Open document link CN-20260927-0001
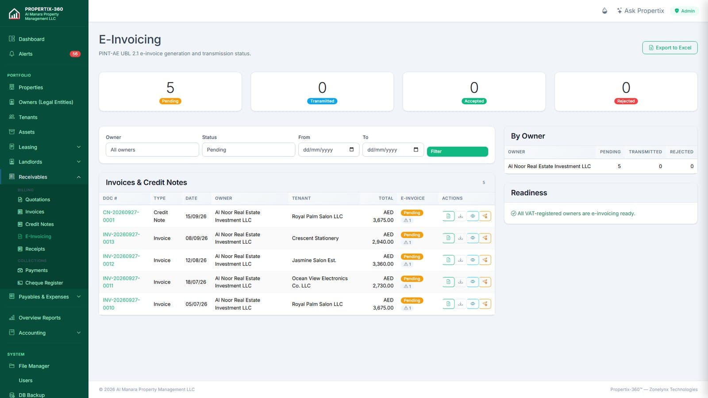Viewport: 708px width, 398px height. pyautogui.click(x=121, y=216)
